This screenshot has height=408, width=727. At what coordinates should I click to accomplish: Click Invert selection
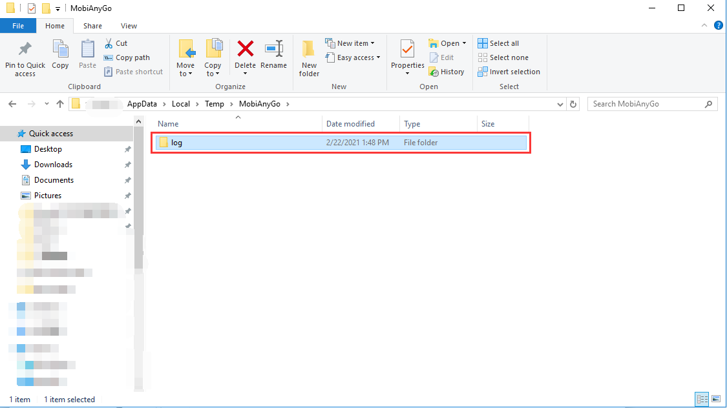[509, 72]
